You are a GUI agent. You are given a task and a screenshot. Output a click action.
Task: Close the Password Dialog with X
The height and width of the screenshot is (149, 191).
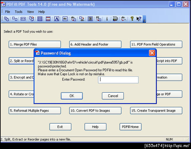152,53
